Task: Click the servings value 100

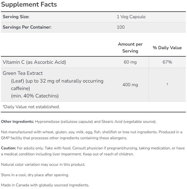Action: click(121, 27)
